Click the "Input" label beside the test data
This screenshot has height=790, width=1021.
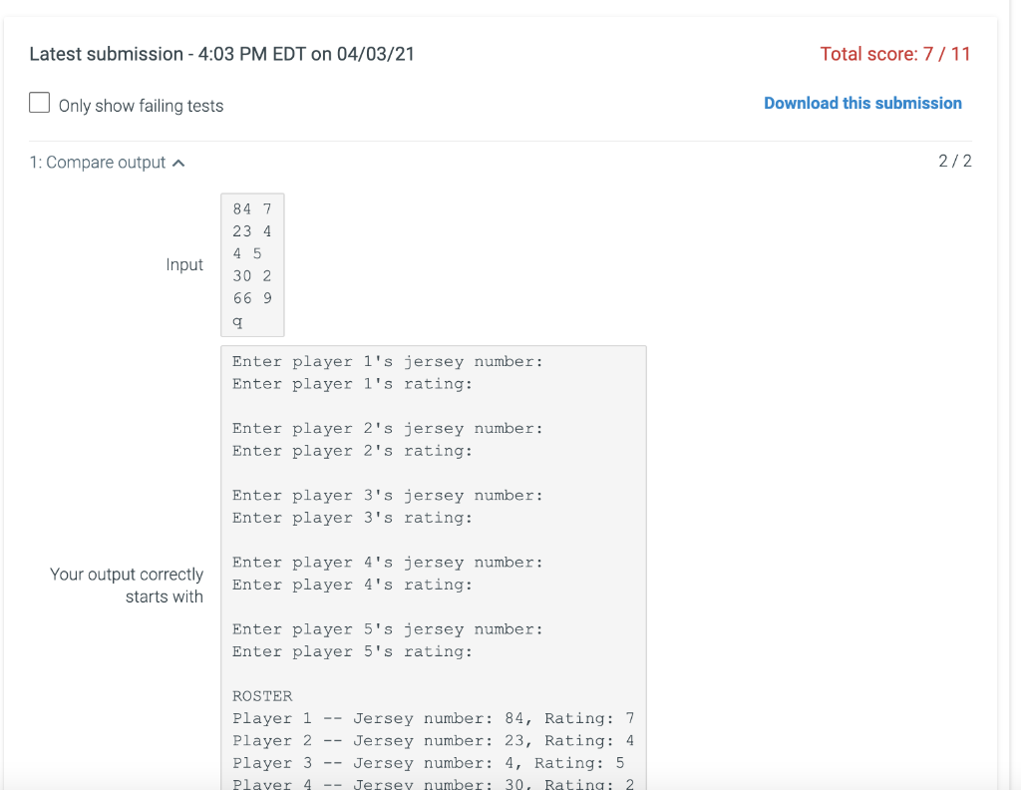pyautogui.click(x=185, y=264)
